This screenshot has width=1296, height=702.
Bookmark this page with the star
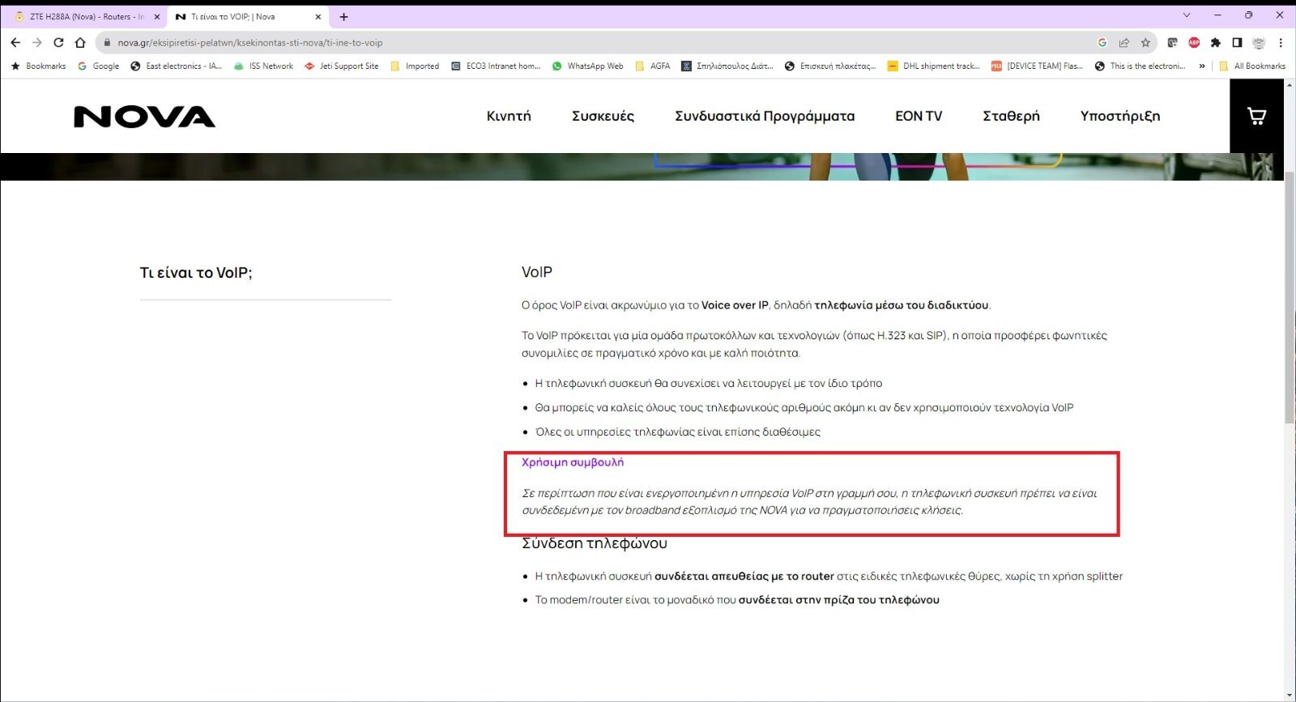point(1145,43)
